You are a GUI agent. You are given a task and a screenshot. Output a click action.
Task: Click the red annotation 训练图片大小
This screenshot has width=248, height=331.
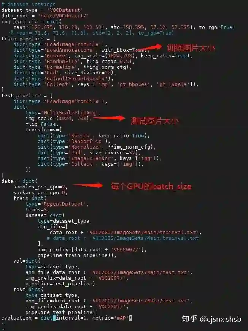pyautogui.click(x=191, y=48)
